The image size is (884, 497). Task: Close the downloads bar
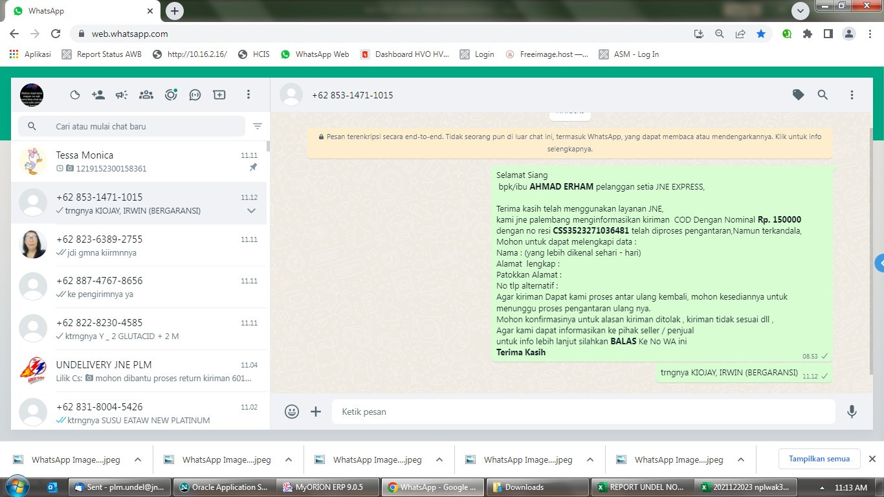click(872, 459)
